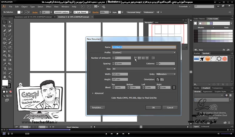Choose Column Graph tool
Viewport: 235px width, 137px height.
(10, 68)
